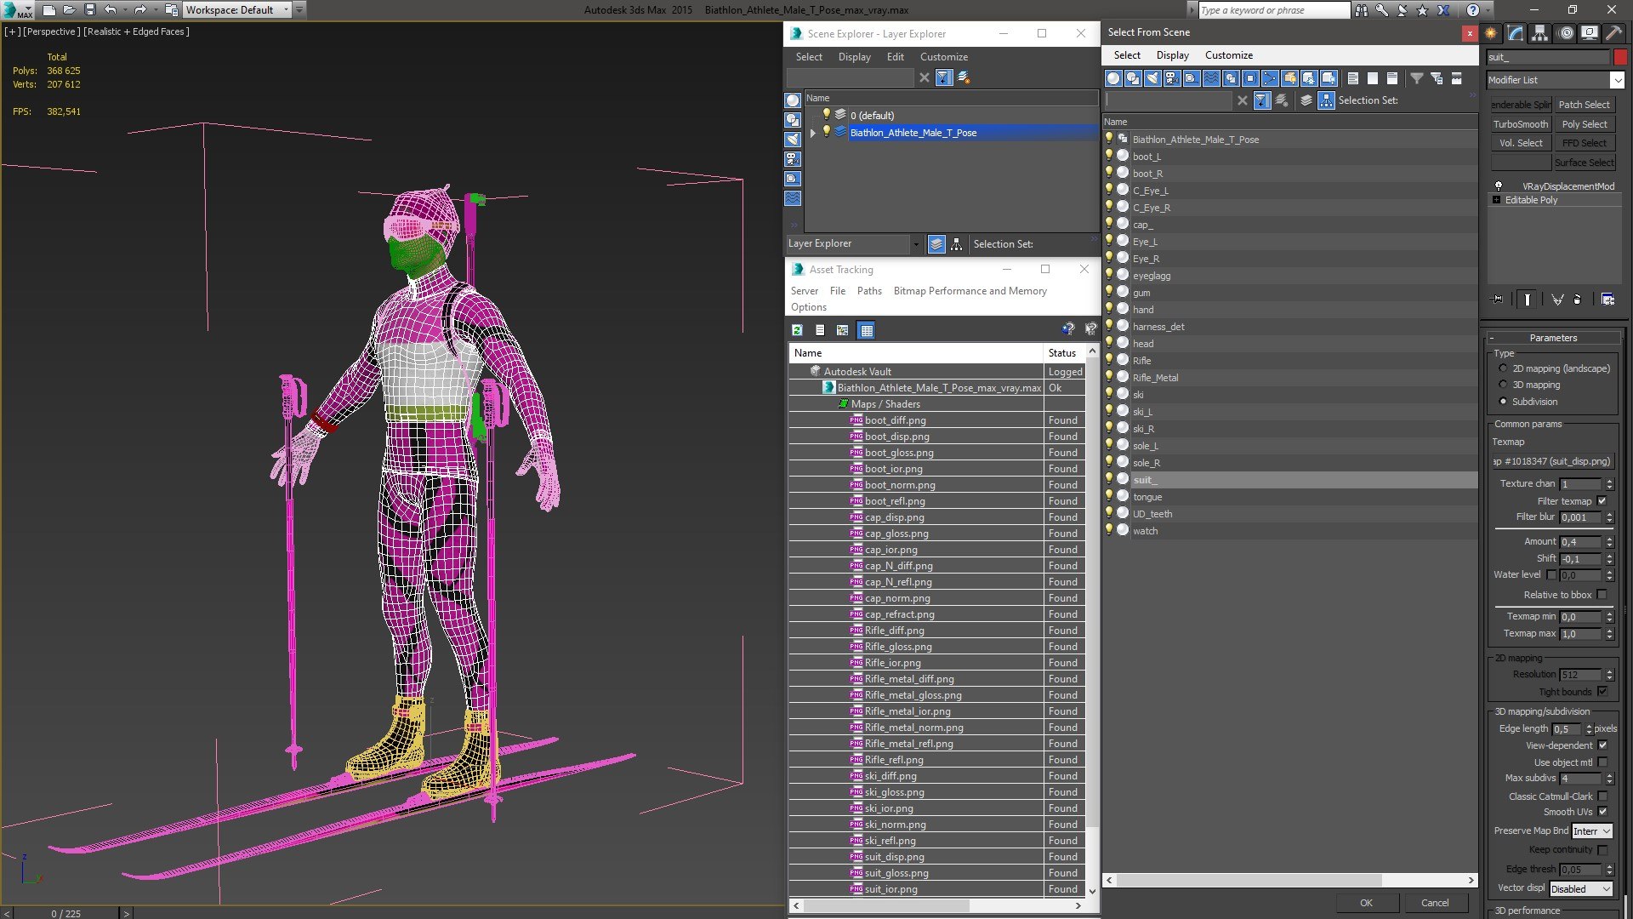Open Select menu in Scene Explorer window
Screen dimensions: 1633x919
tap(809, 57)
